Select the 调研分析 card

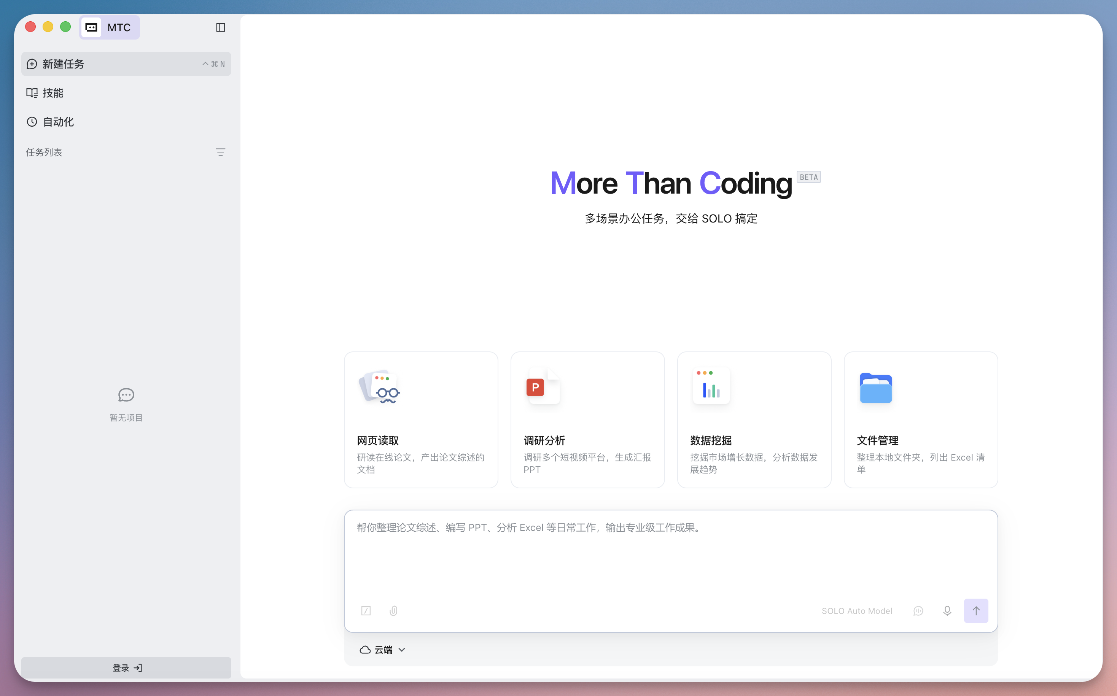587,420
